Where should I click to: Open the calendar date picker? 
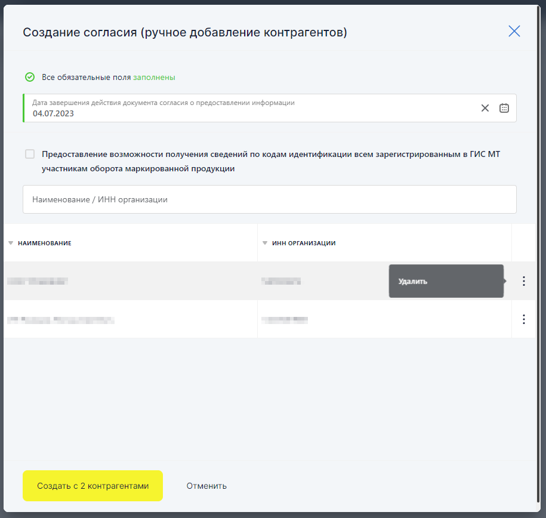[504, 108]
